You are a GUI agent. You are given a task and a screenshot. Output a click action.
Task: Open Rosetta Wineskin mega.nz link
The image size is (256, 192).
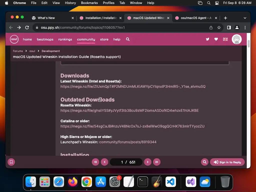point(129,110)
